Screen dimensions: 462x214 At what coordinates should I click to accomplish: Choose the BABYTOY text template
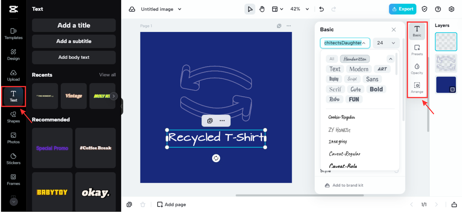coord(52,192)
